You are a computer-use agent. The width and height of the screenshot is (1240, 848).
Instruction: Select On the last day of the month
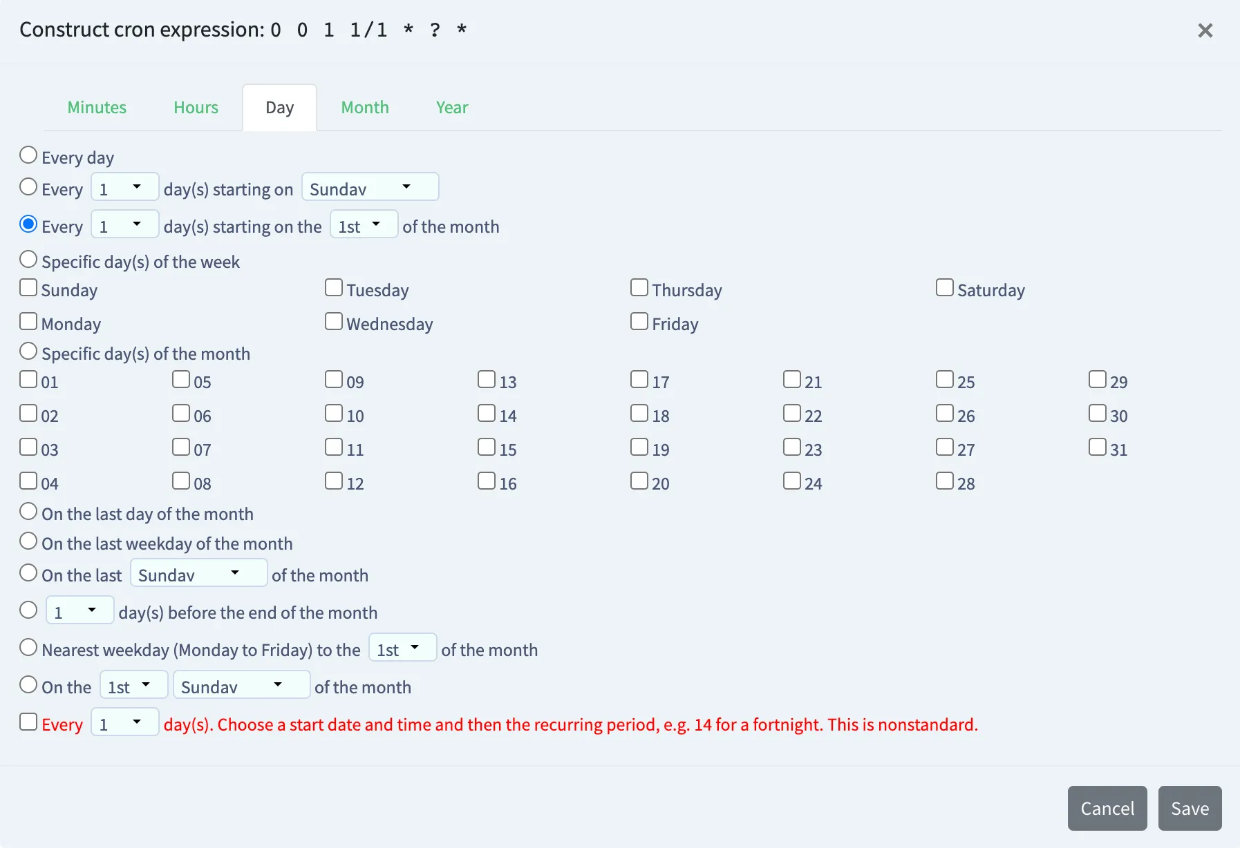[28, 511]
